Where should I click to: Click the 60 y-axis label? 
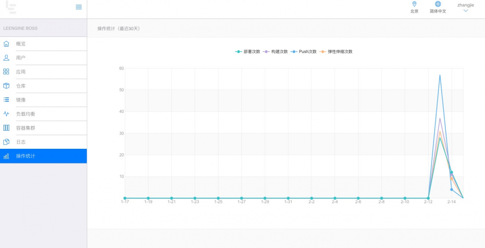121,68
